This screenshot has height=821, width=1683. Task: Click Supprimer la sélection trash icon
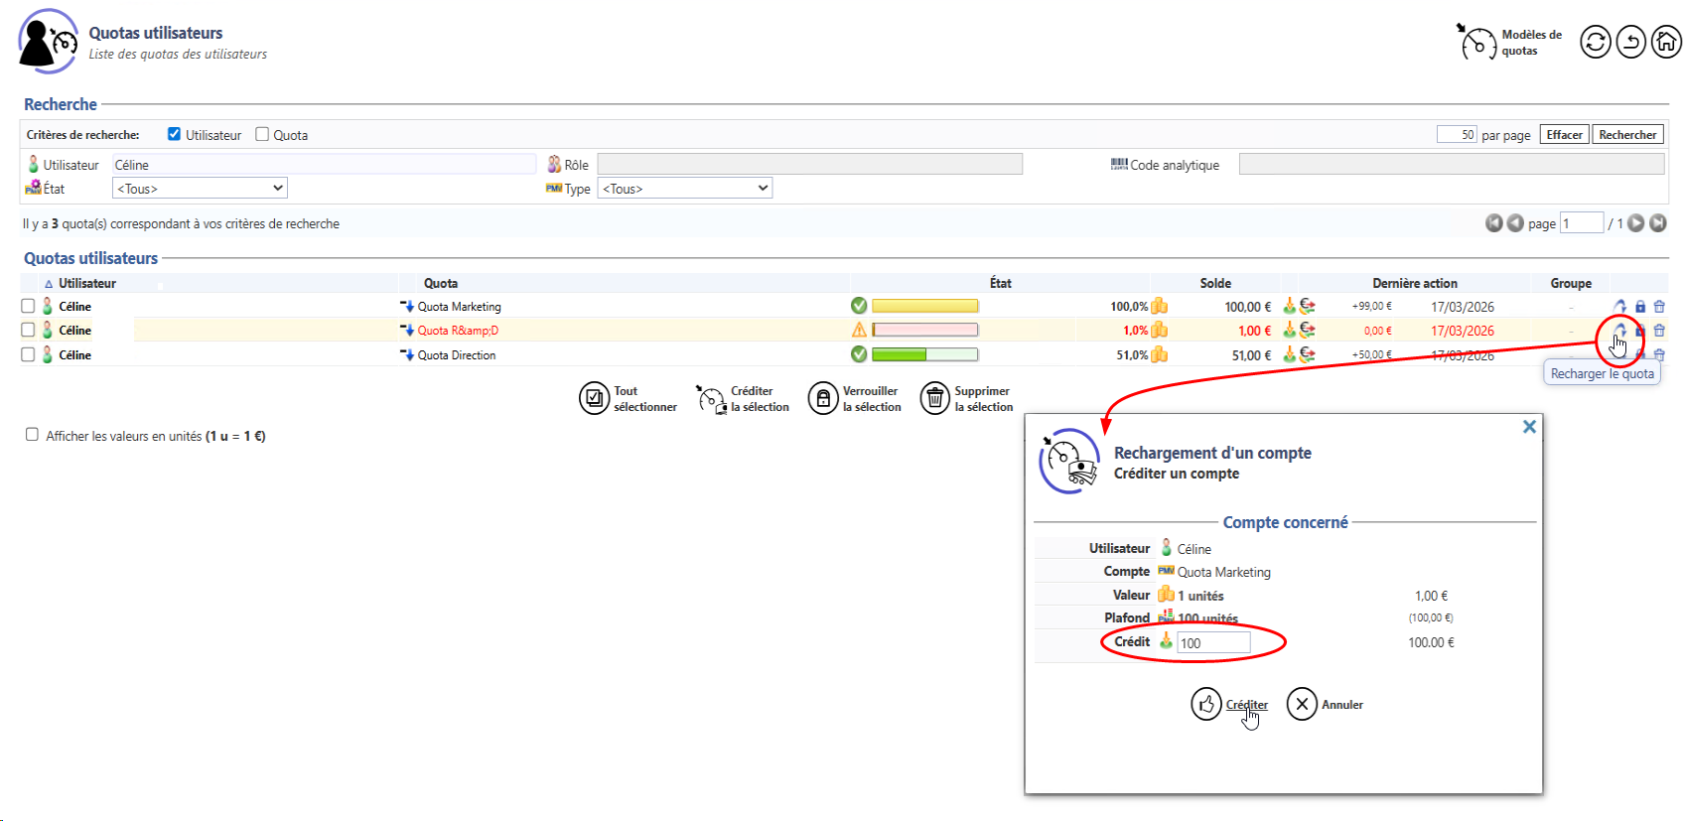pyautogui.click(x=935, y=398)
